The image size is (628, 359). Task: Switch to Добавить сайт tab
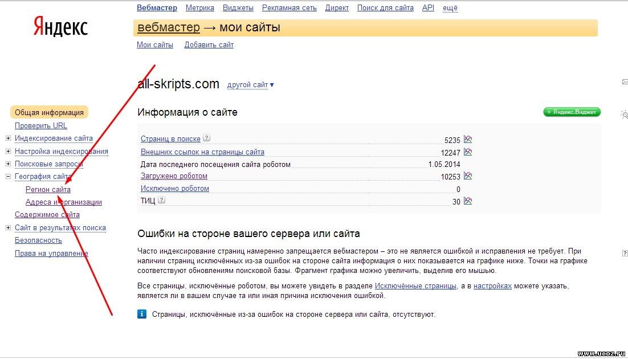(x=209, y=45)
